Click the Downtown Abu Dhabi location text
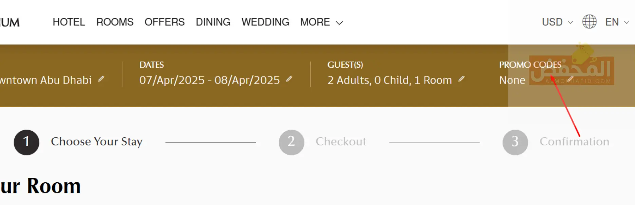 [x=46, y=80]
